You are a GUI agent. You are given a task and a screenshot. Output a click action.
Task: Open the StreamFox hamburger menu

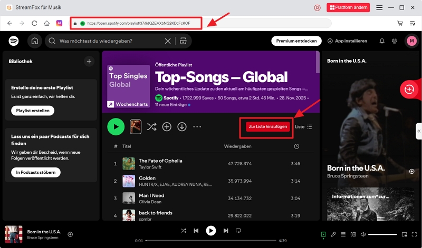click(379, 7)
